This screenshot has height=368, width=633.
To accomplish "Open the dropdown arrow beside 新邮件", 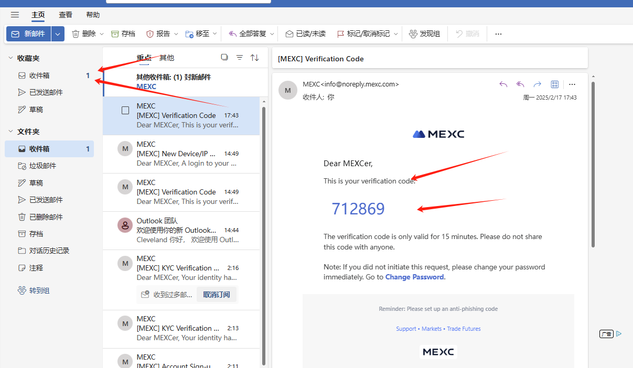I will [x=58, y=34].
